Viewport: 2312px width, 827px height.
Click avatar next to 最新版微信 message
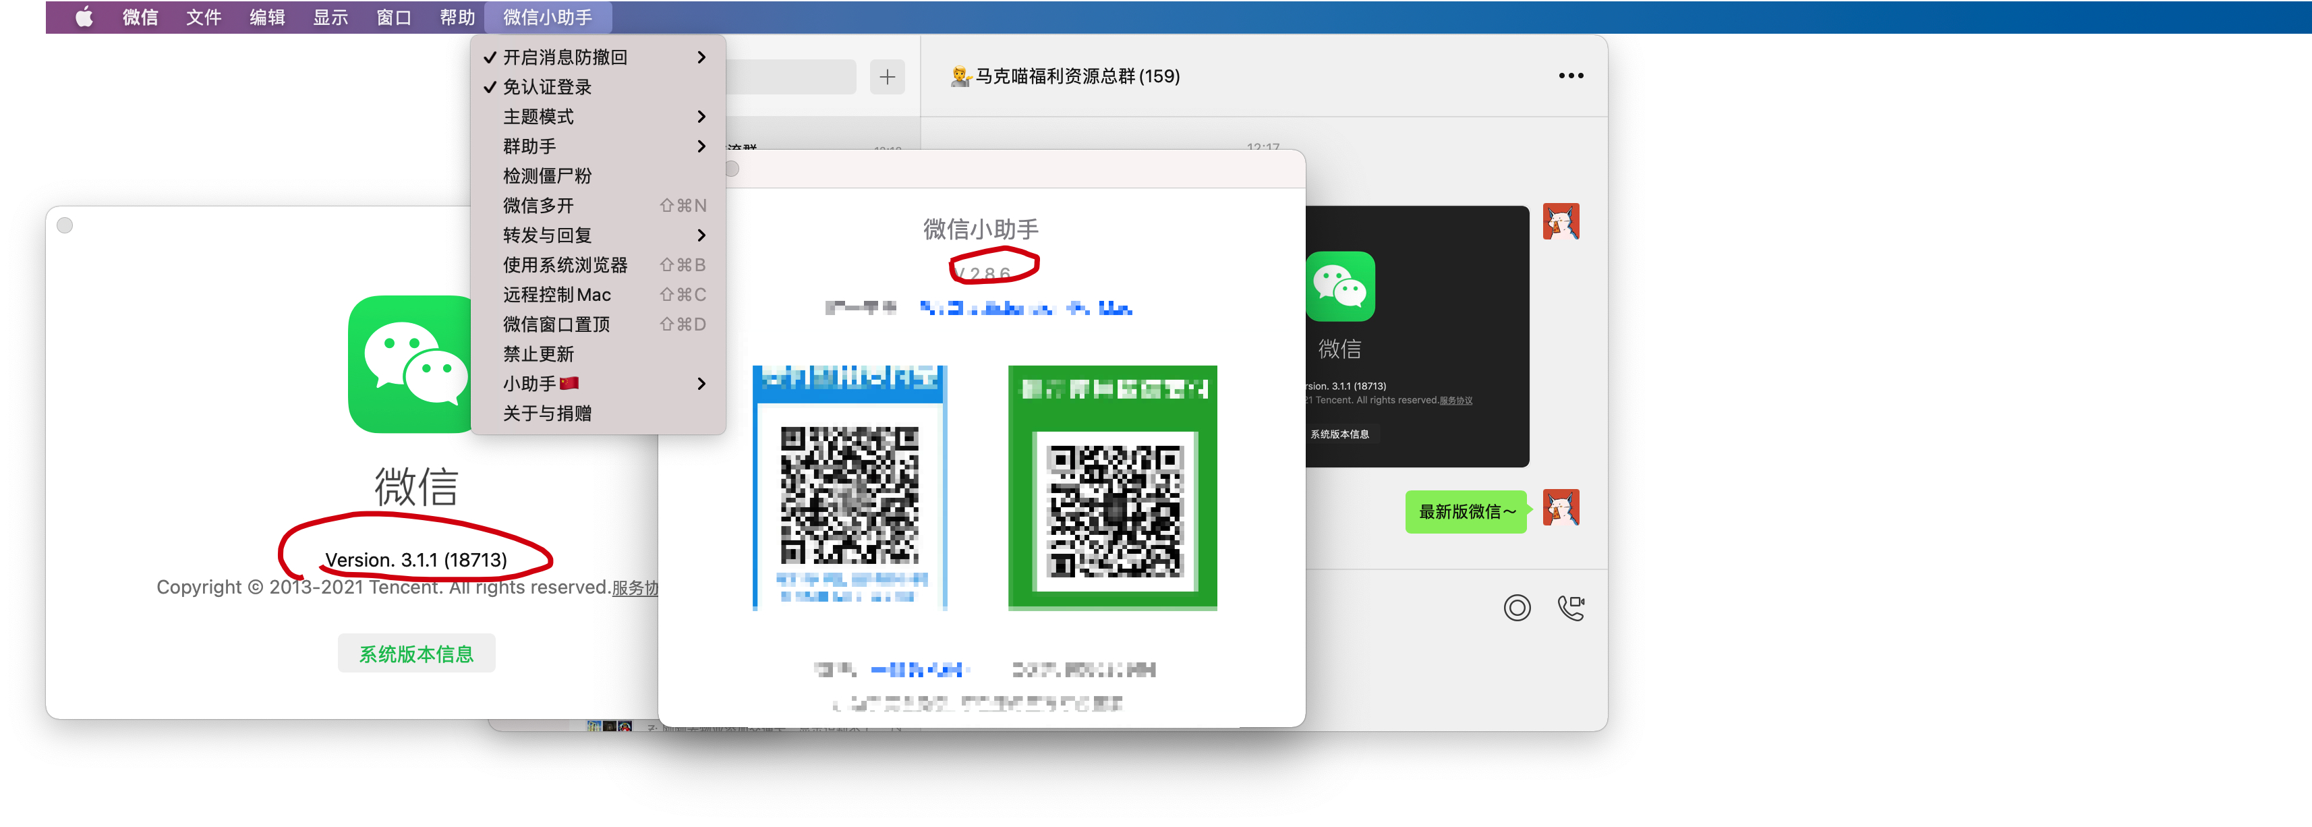point(1560,508)
